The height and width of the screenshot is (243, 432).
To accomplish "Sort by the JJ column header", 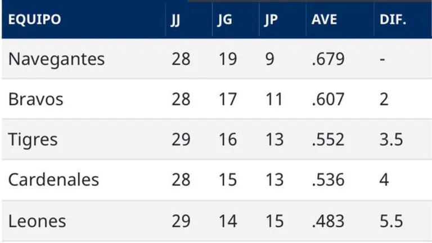I will pyautogui.click(x=175, y=20).
